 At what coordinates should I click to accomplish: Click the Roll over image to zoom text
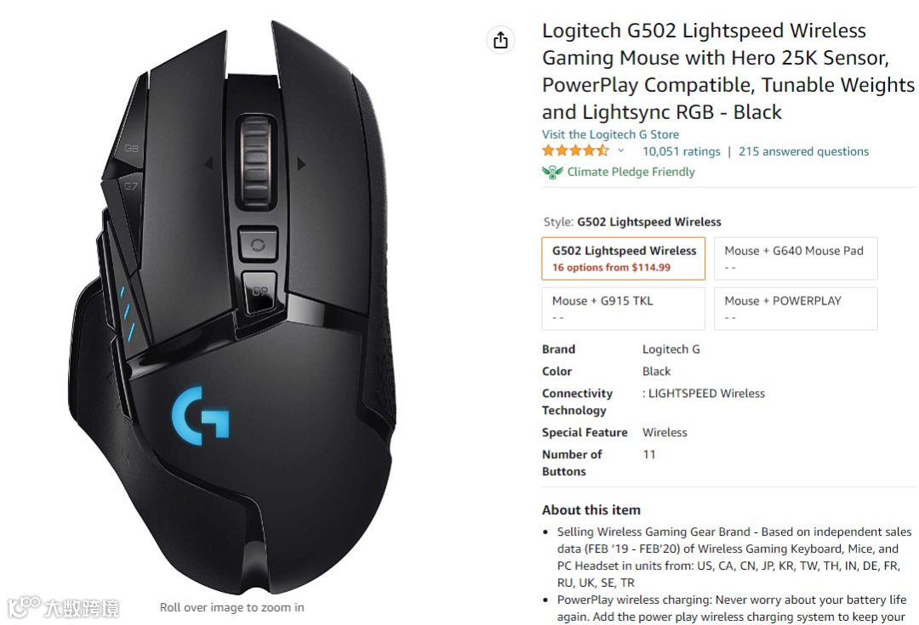coord(232,607)
